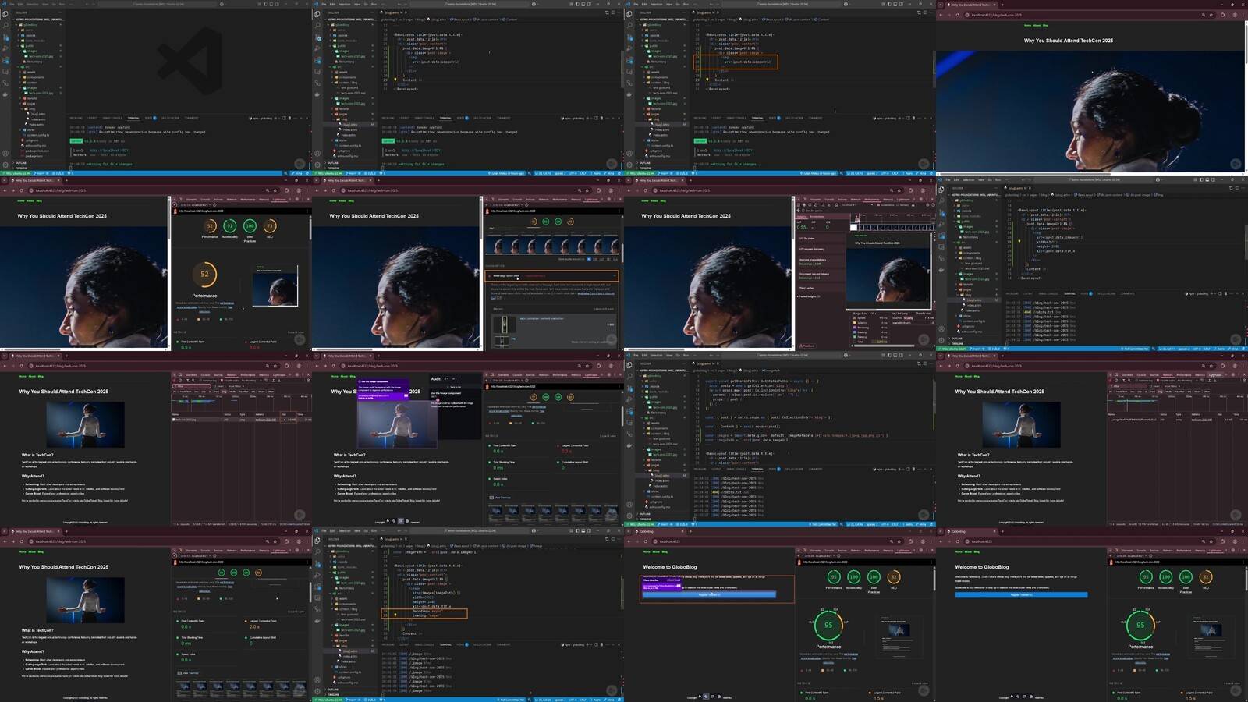Click reload icon in Lighthouse score-52 browser frame
Viewport: 1248px width, 702px height.
(x=21, y=190)
